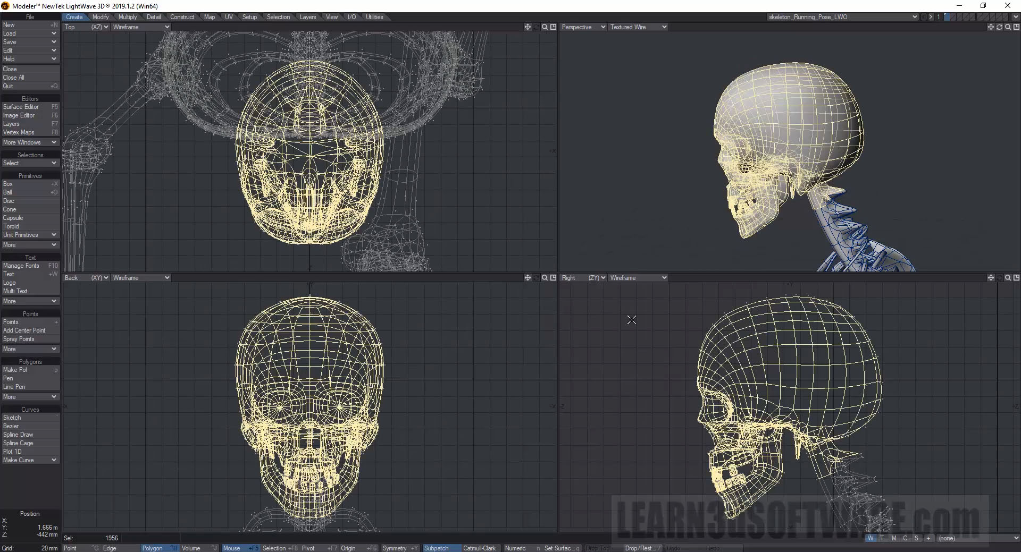1021x552 pixels.
Task: Open the Modify tab
Action: (x=100, y=17)
